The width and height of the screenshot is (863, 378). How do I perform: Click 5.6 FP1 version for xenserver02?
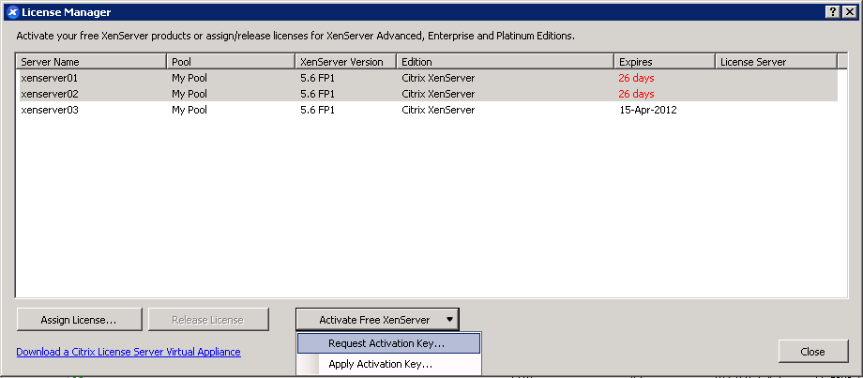(318, 94)
